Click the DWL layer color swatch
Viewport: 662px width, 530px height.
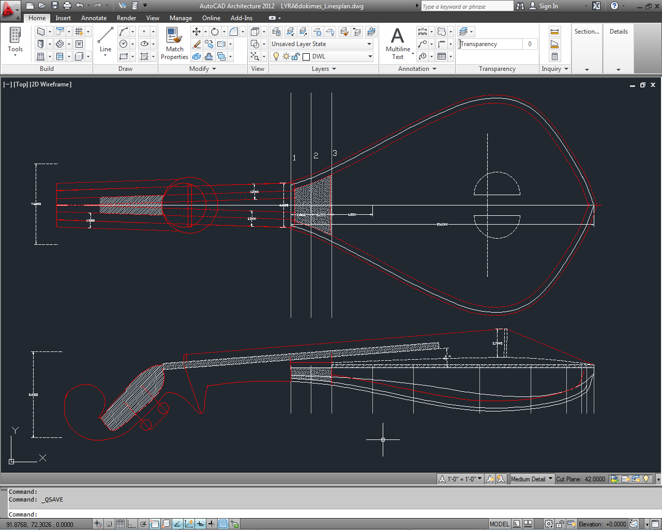coord(306,56)
